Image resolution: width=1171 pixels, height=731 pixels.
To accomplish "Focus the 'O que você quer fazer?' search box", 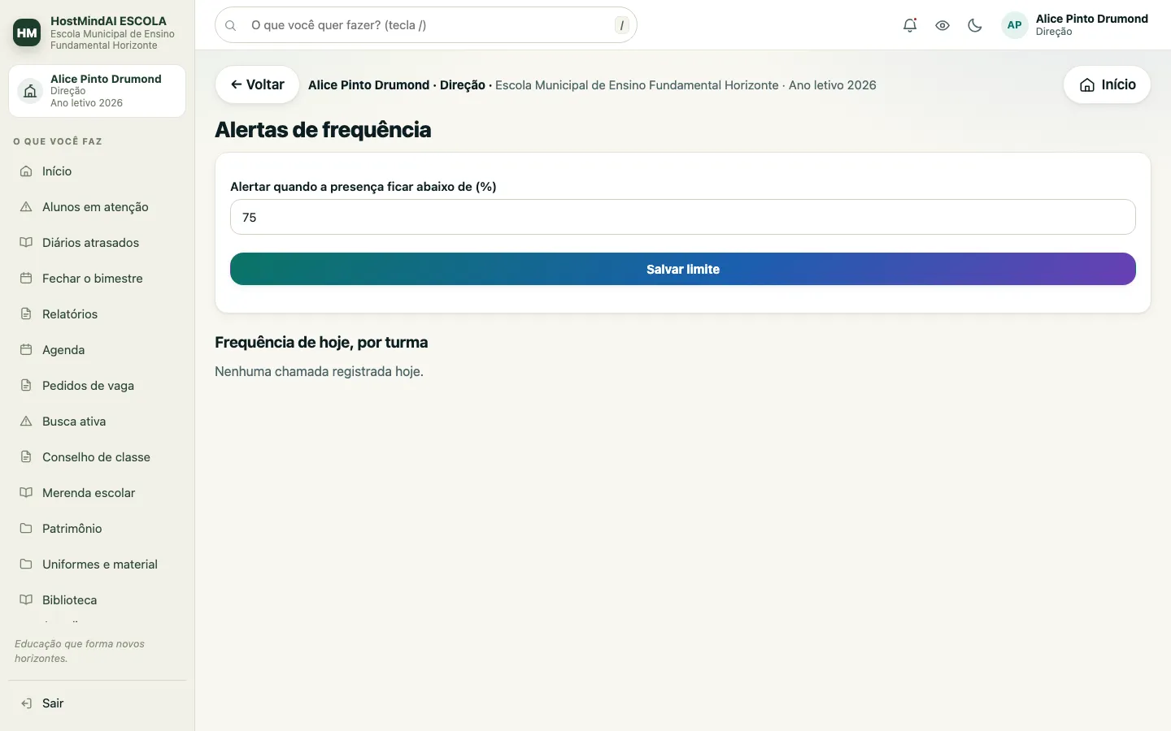I will (426, 25).
